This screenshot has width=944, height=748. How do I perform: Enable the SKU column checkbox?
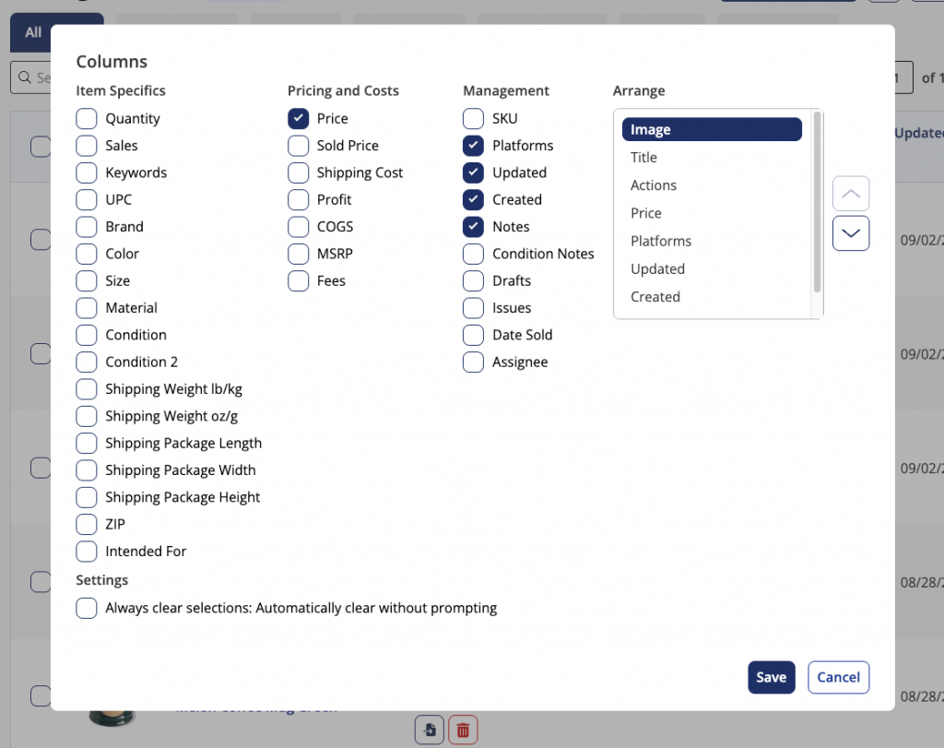point(473,119)
